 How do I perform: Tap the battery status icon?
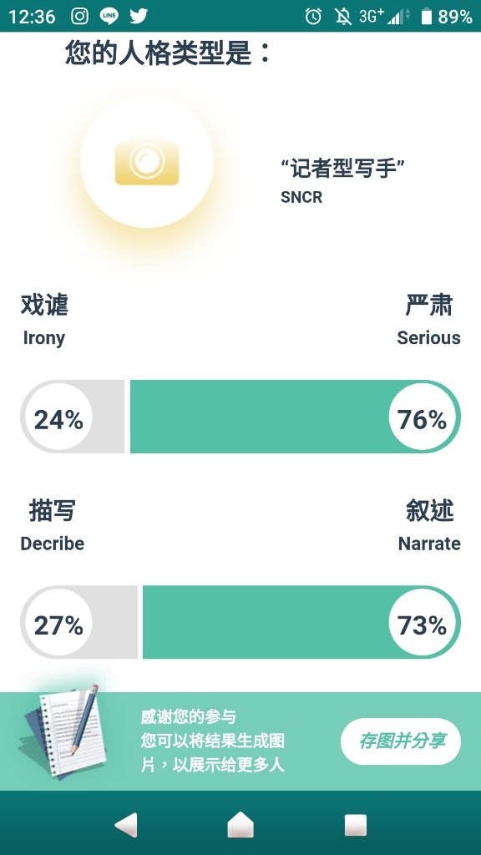[x=427, y=17]
